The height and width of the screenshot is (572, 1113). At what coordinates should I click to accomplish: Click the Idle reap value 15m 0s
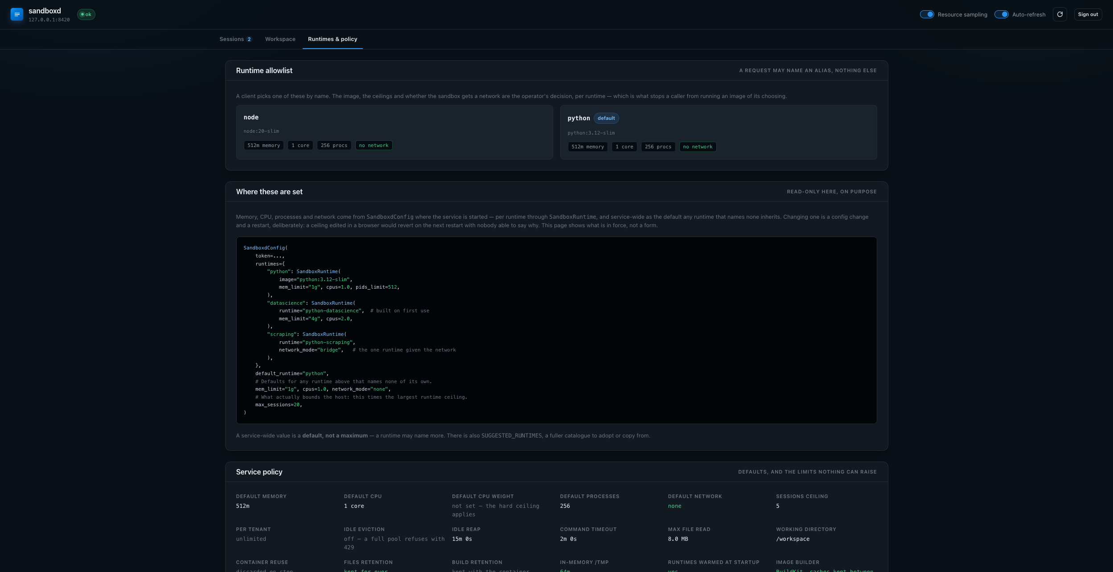click(x=462, y=539)
